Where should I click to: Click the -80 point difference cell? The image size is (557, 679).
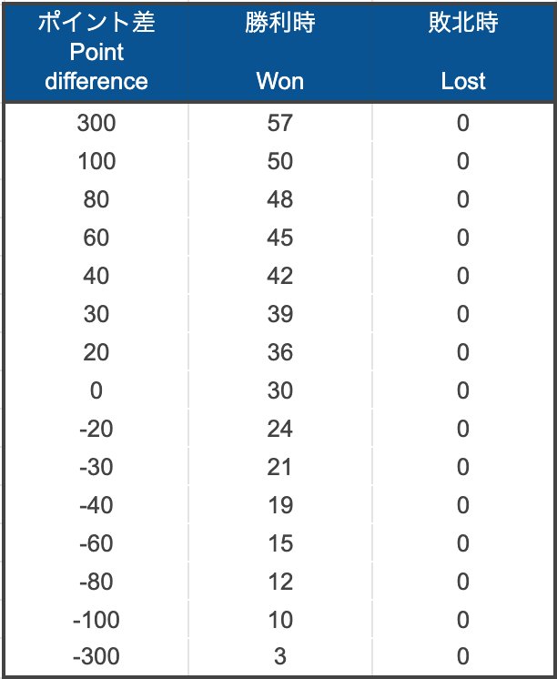click(96, 582)
